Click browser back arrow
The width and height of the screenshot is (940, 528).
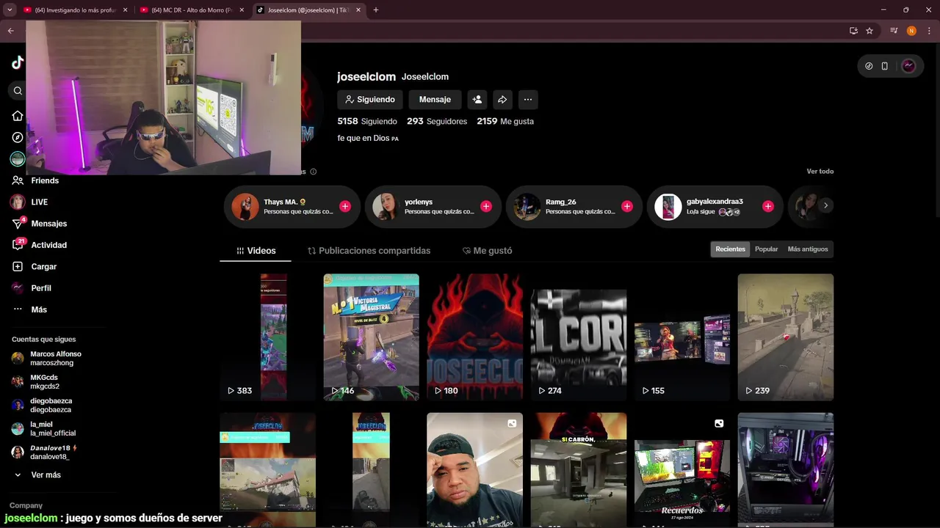10,31
